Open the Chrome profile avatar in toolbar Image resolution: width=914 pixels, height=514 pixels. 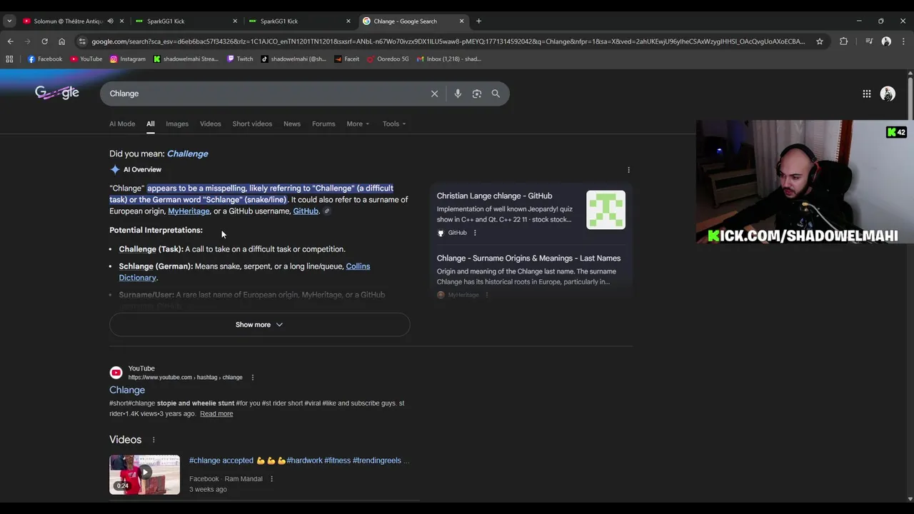886,41
